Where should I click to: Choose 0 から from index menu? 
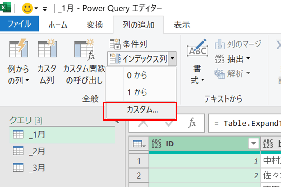pyautogui.click(x=140, y=75)
